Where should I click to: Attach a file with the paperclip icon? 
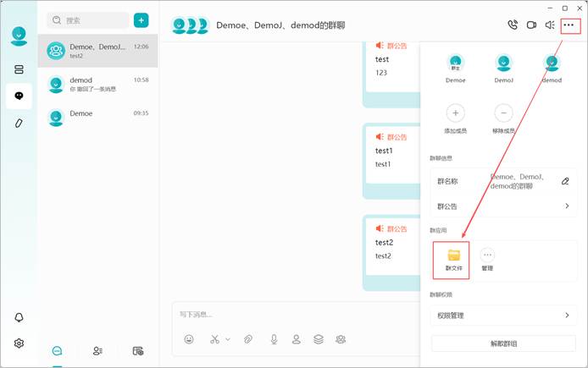click(x=248, y=339)
